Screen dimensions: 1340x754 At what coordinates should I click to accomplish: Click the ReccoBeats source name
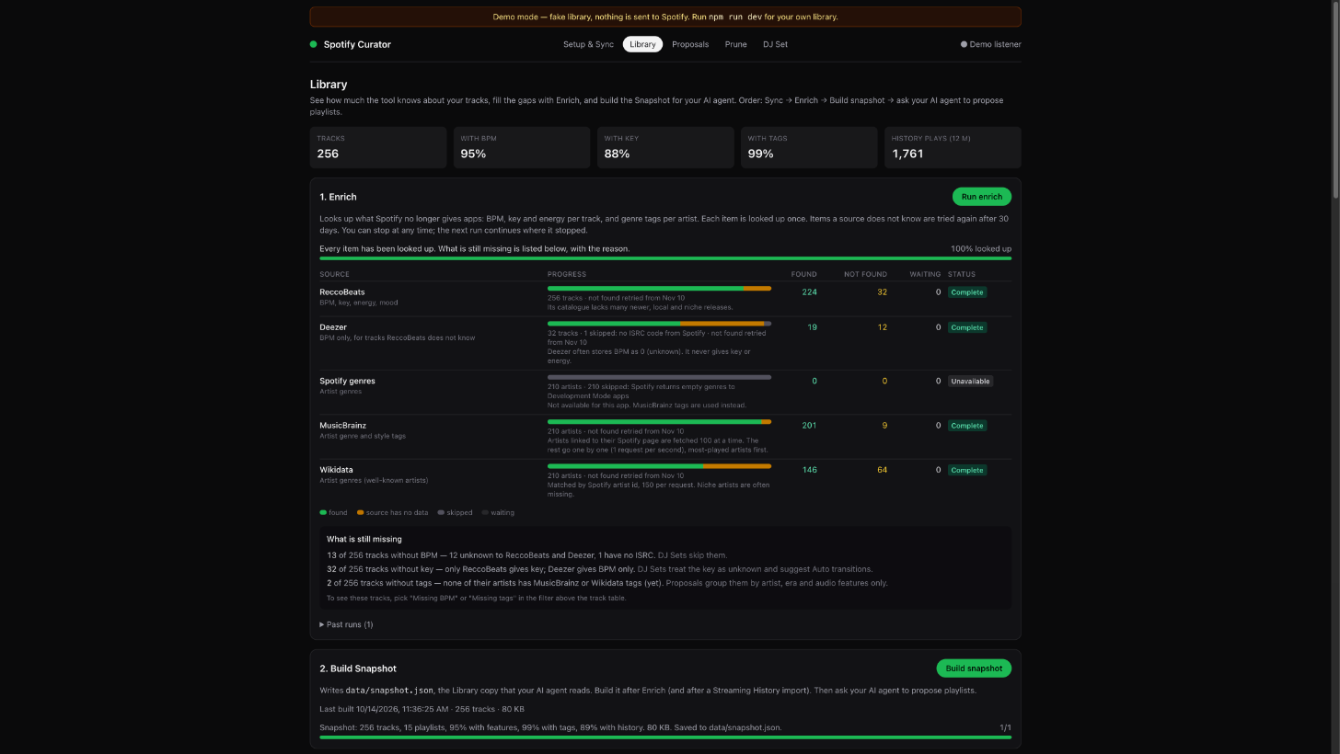(342, 292)
